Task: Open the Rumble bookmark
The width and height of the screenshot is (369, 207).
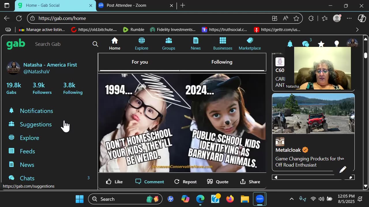Action: [133, 30]
